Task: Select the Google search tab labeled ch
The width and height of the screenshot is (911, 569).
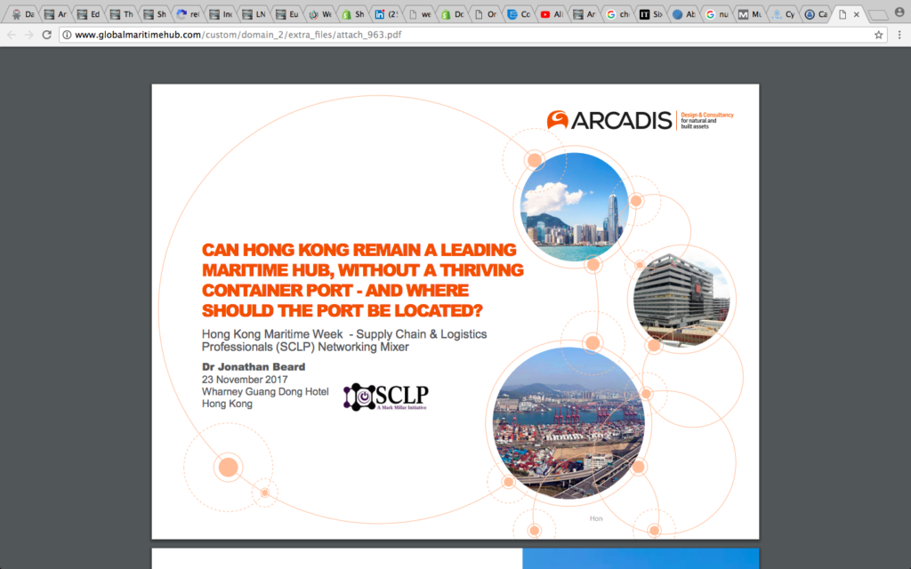Action: coord(616,13)
